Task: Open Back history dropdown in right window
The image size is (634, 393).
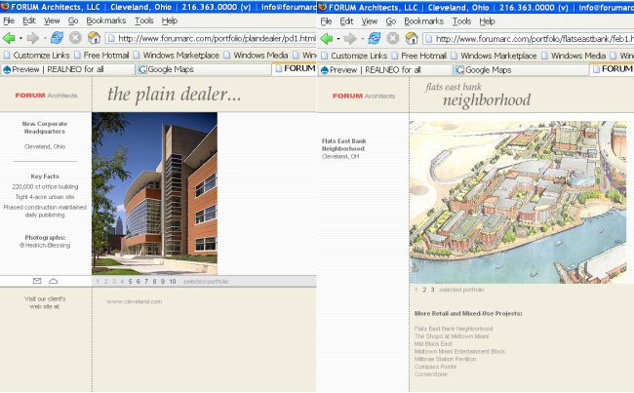Action: click(x=338, y=39)
